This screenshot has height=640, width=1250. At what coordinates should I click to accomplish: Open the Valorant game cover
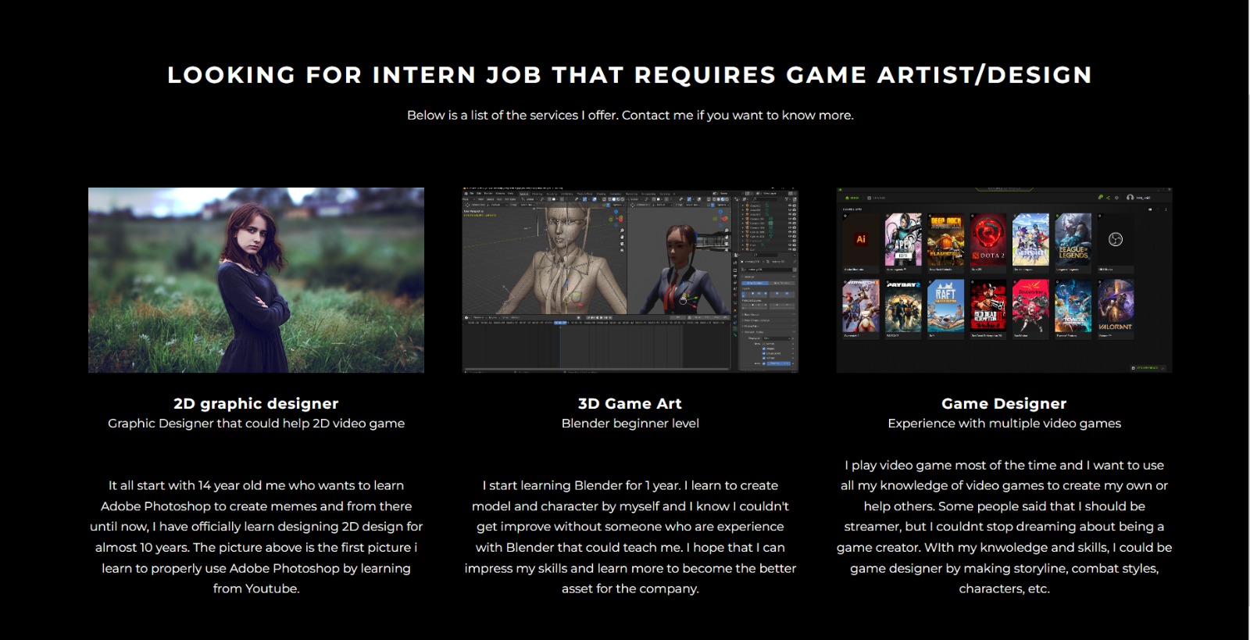coord(1115,306)
